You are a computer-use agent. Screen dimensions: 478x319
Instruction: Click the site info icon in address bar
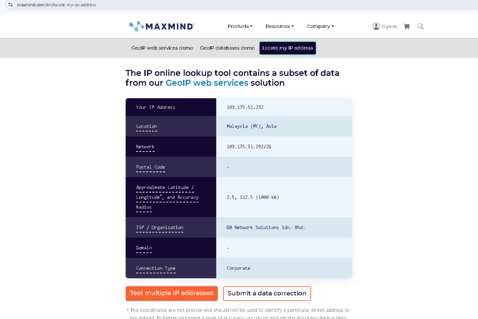pyautogui.click(x=11, y=5)
